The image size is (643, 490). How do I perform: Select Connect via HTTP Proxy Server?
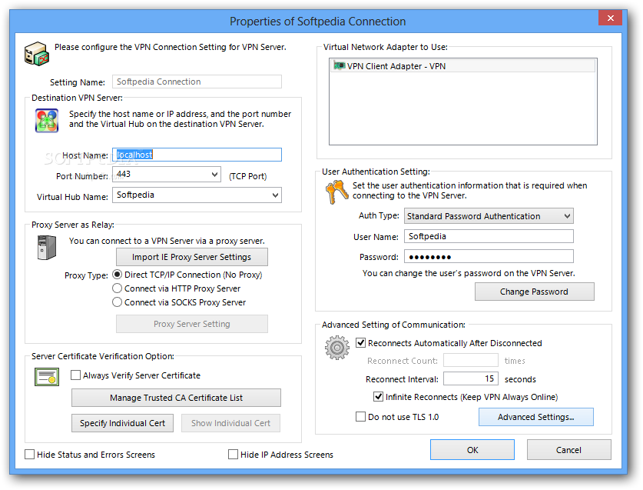pyautogui.click(x=118, y=288)
